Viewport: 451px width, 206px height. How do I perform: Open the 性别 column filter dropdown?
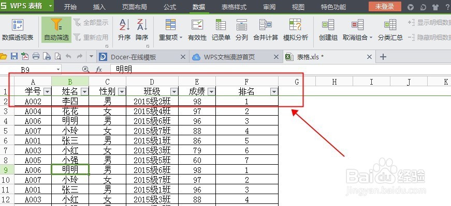(x=122, y=92)
